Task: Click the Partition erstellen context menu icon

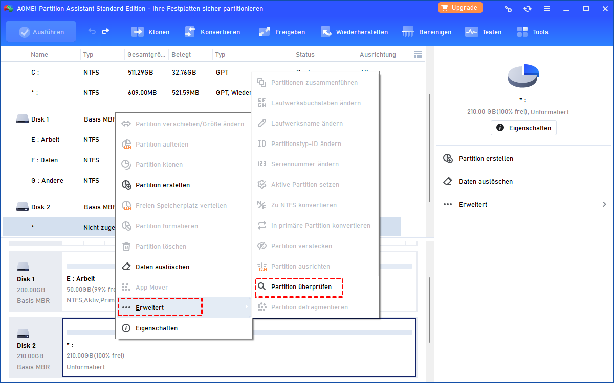Action: (126, 185)
